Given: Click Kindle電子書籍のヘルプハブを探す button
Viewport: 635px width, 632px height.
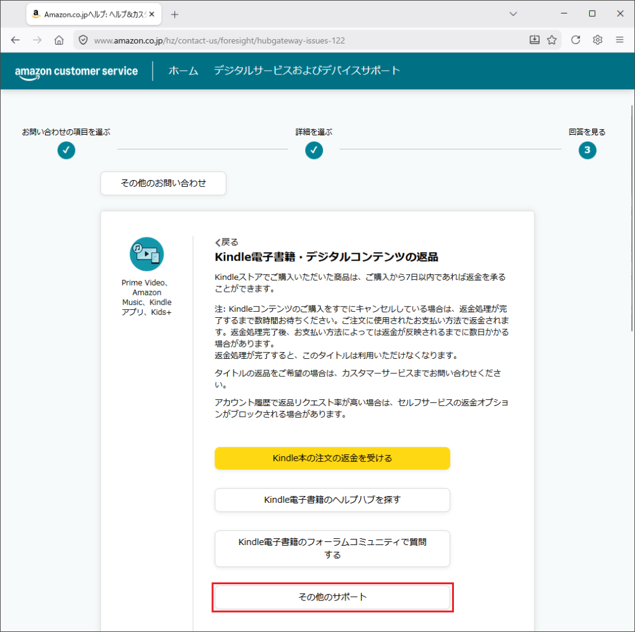Looking at the screenshot, I should [x=332, y=500].
